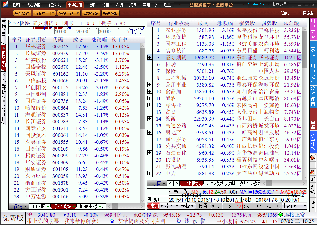Click the green caret on the left 行业板块 tab
The height and width of the screenshot is (225, 317).
click(74, 207)
